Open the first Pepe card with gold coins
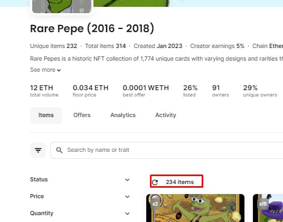The width and height of the screenshot is (283, 222). click(195, 208)
